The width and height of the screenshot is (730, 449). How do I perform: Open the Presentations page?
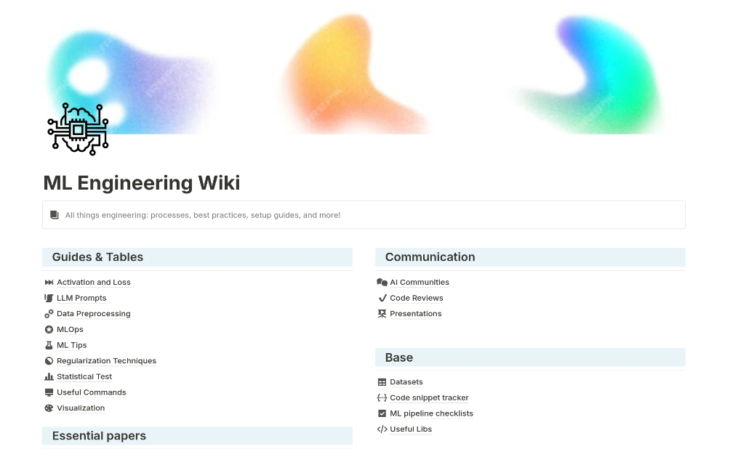pos(415,314)
